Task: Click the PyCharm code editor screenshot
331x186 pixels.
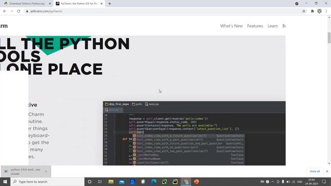Action: (x=194, y=133)
